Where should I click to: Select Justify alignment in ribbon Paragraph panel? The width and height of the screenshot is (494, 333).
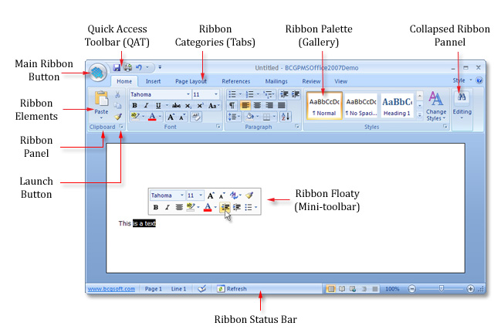tap(281, 105)
